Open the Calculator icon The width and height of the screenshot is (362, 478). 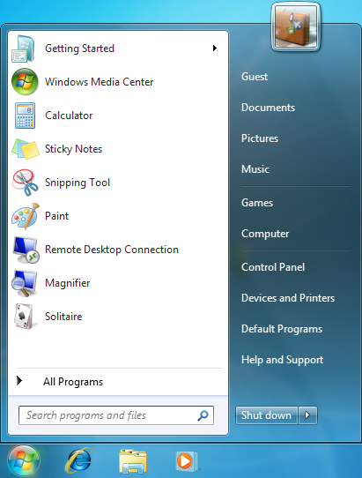point(25,116)
